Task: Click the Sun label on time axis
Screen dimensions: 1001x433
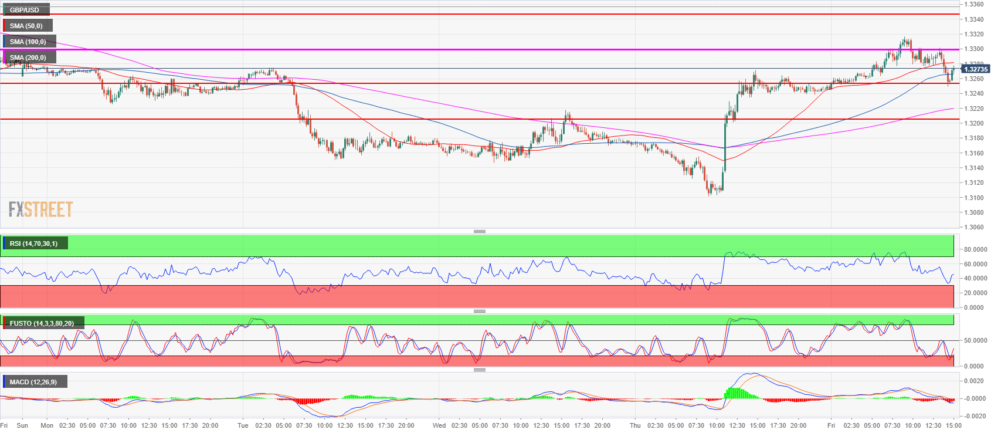Action: (x=22, y=425)
